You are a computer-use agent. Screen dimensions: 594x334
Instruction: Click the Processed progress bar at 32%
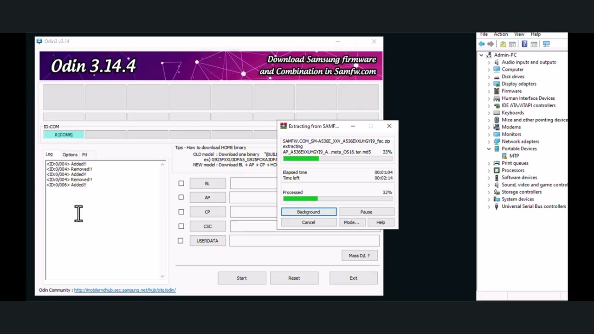coord(337,199)
